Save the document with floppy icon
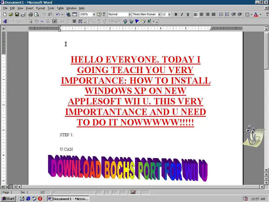The width and height of the screenshot is (269, 202). [x=17, y=14]
